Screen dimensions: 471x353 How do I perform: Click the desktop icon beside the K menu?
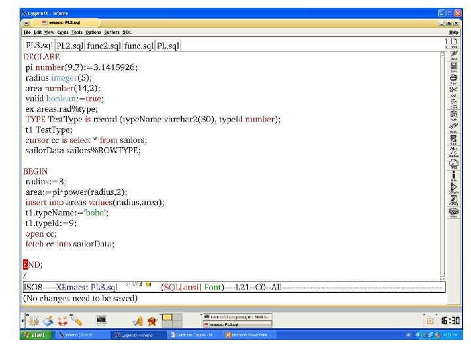[x=48, y=321]
